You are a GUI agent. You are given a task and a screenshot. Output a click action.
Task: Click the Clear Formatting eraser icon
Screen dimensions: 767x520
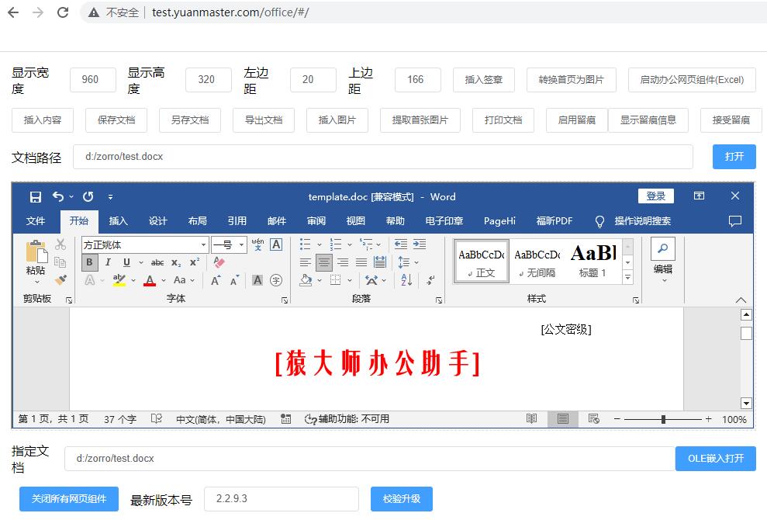[219, 262]
